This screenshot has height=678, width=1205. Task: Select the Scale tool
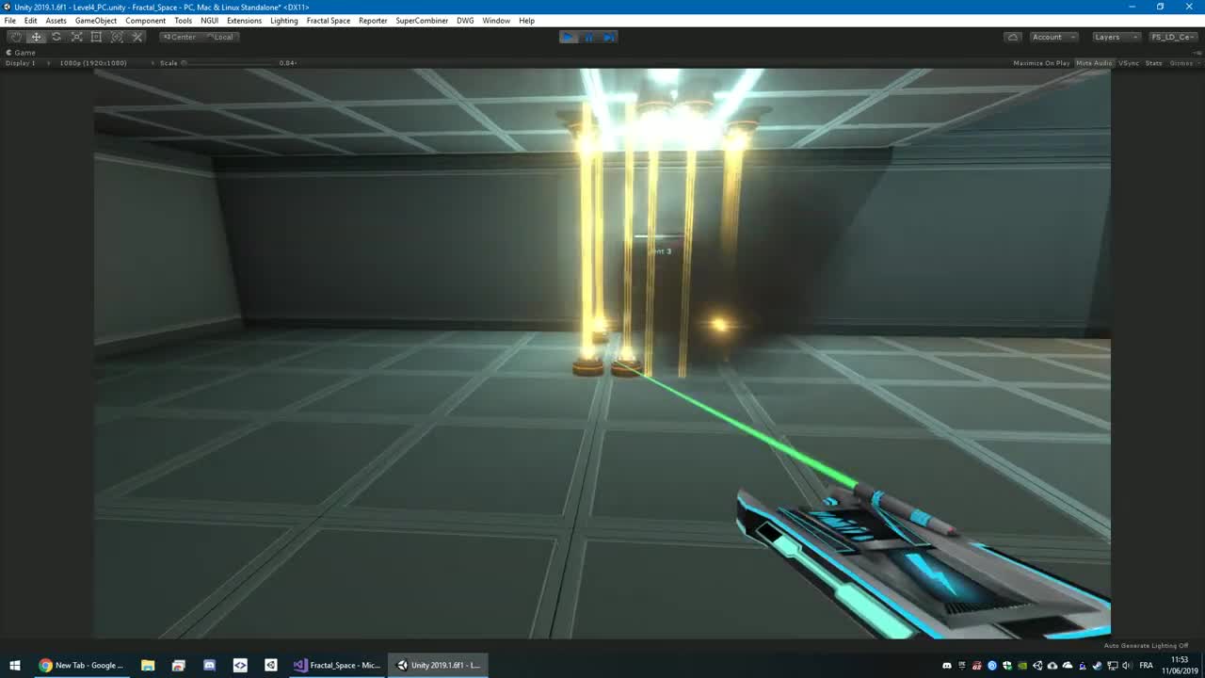(76, 37)
